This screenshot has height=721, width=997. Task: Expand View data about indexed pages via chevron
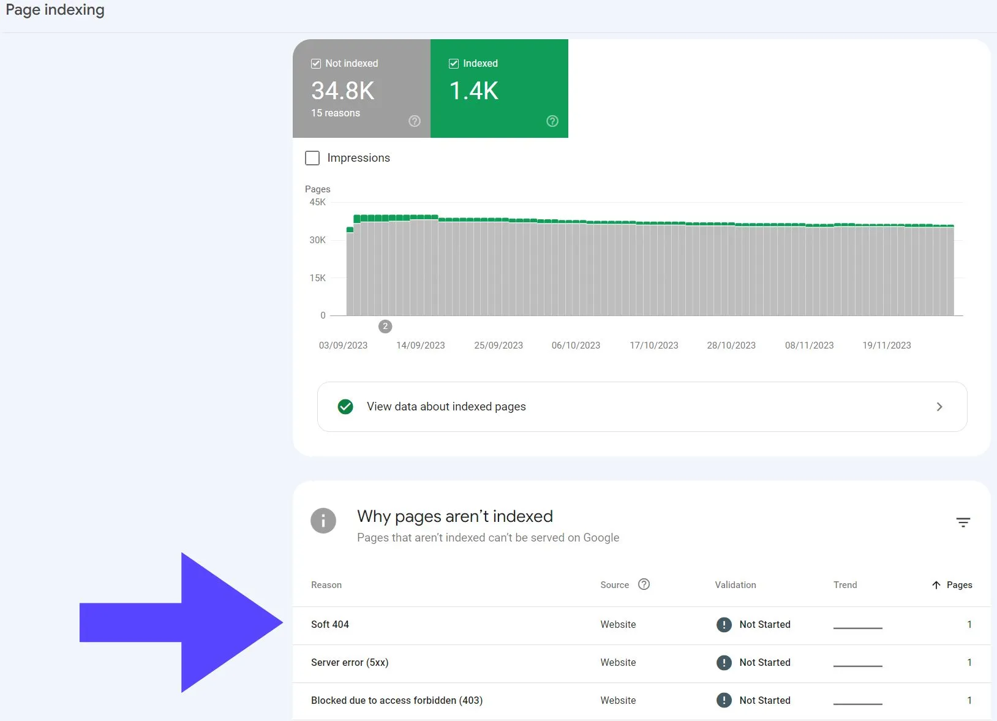(938, 406)
